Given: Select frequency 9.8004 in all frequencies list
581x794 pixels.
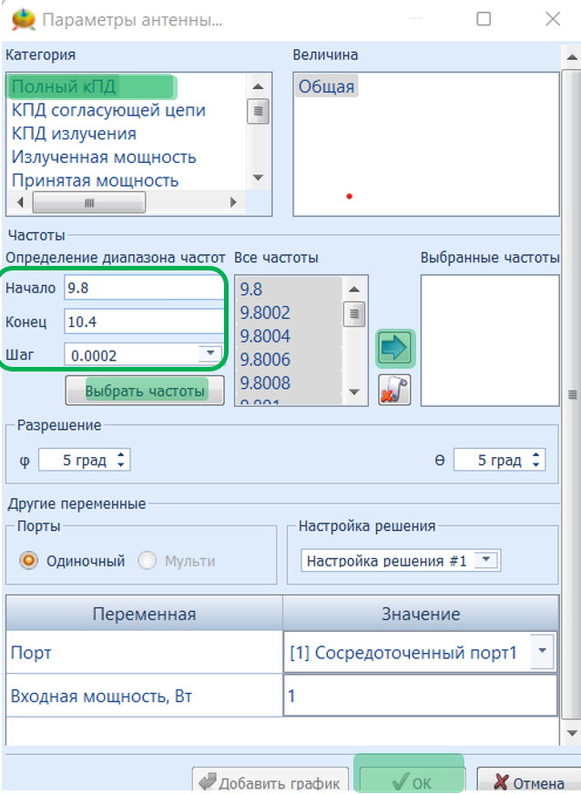Looking at the screenshot, I should coord(264,336).
